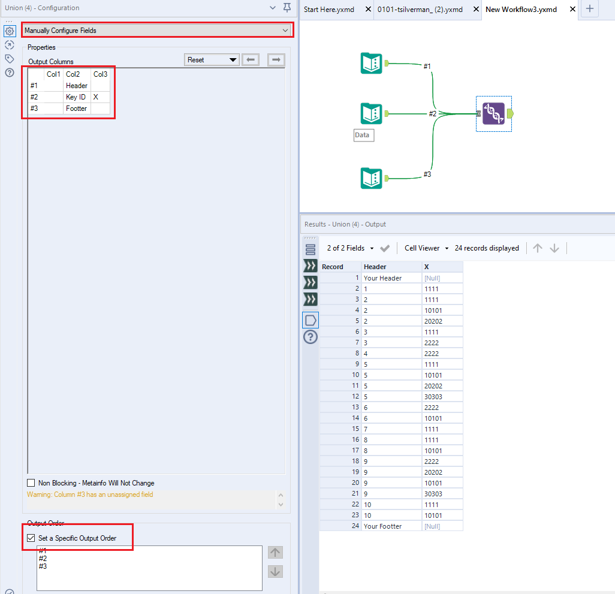The image size is (615, 594).
Task: Click the first green input anchor icon in Results panel
Action: pos(310,266)
